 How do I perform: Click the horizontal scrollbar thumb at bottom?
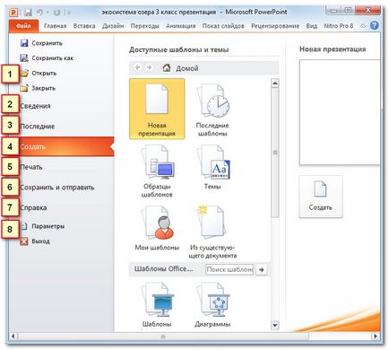tap(163, 337)
